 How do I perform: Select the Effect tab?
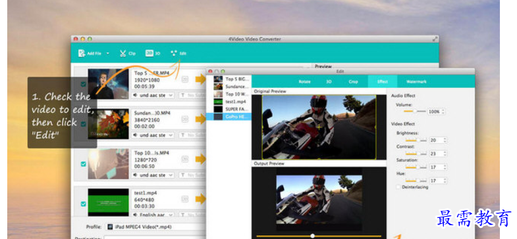click(383, 81)
